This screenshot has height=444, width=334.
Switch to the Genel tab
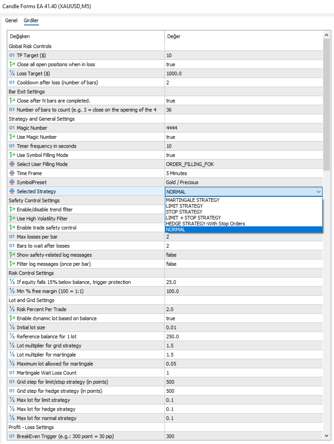11,21
